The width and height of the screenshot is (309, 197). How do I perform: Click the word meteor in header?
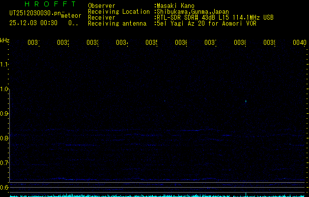[x=71, y=16]
